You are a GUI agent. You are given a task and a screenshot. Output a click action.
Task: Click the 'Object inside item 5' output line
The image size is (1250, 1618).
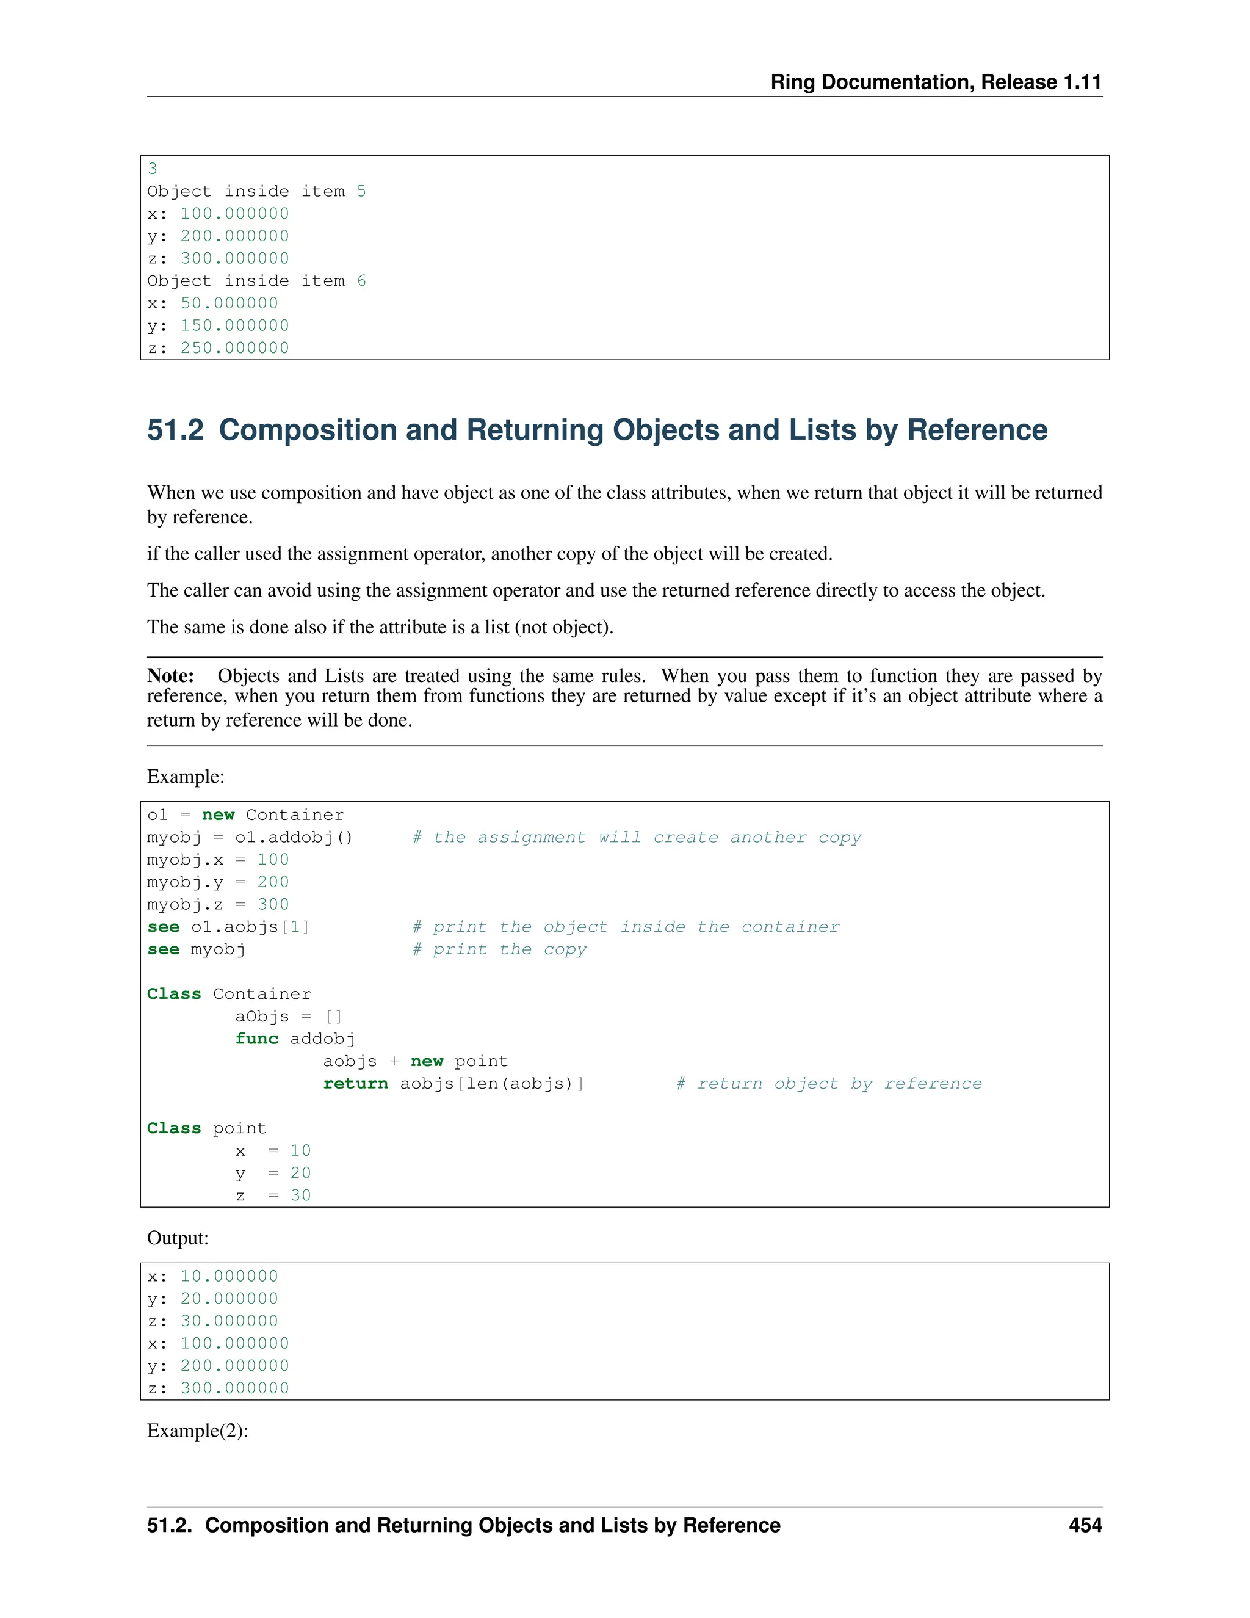click(256, 191)
